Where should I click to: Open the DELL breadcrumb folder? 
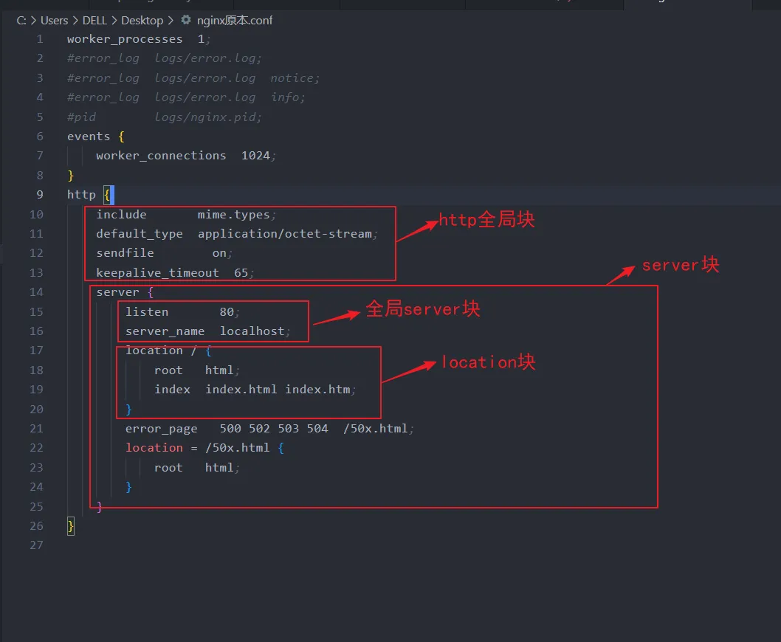[x=94, y=20]
